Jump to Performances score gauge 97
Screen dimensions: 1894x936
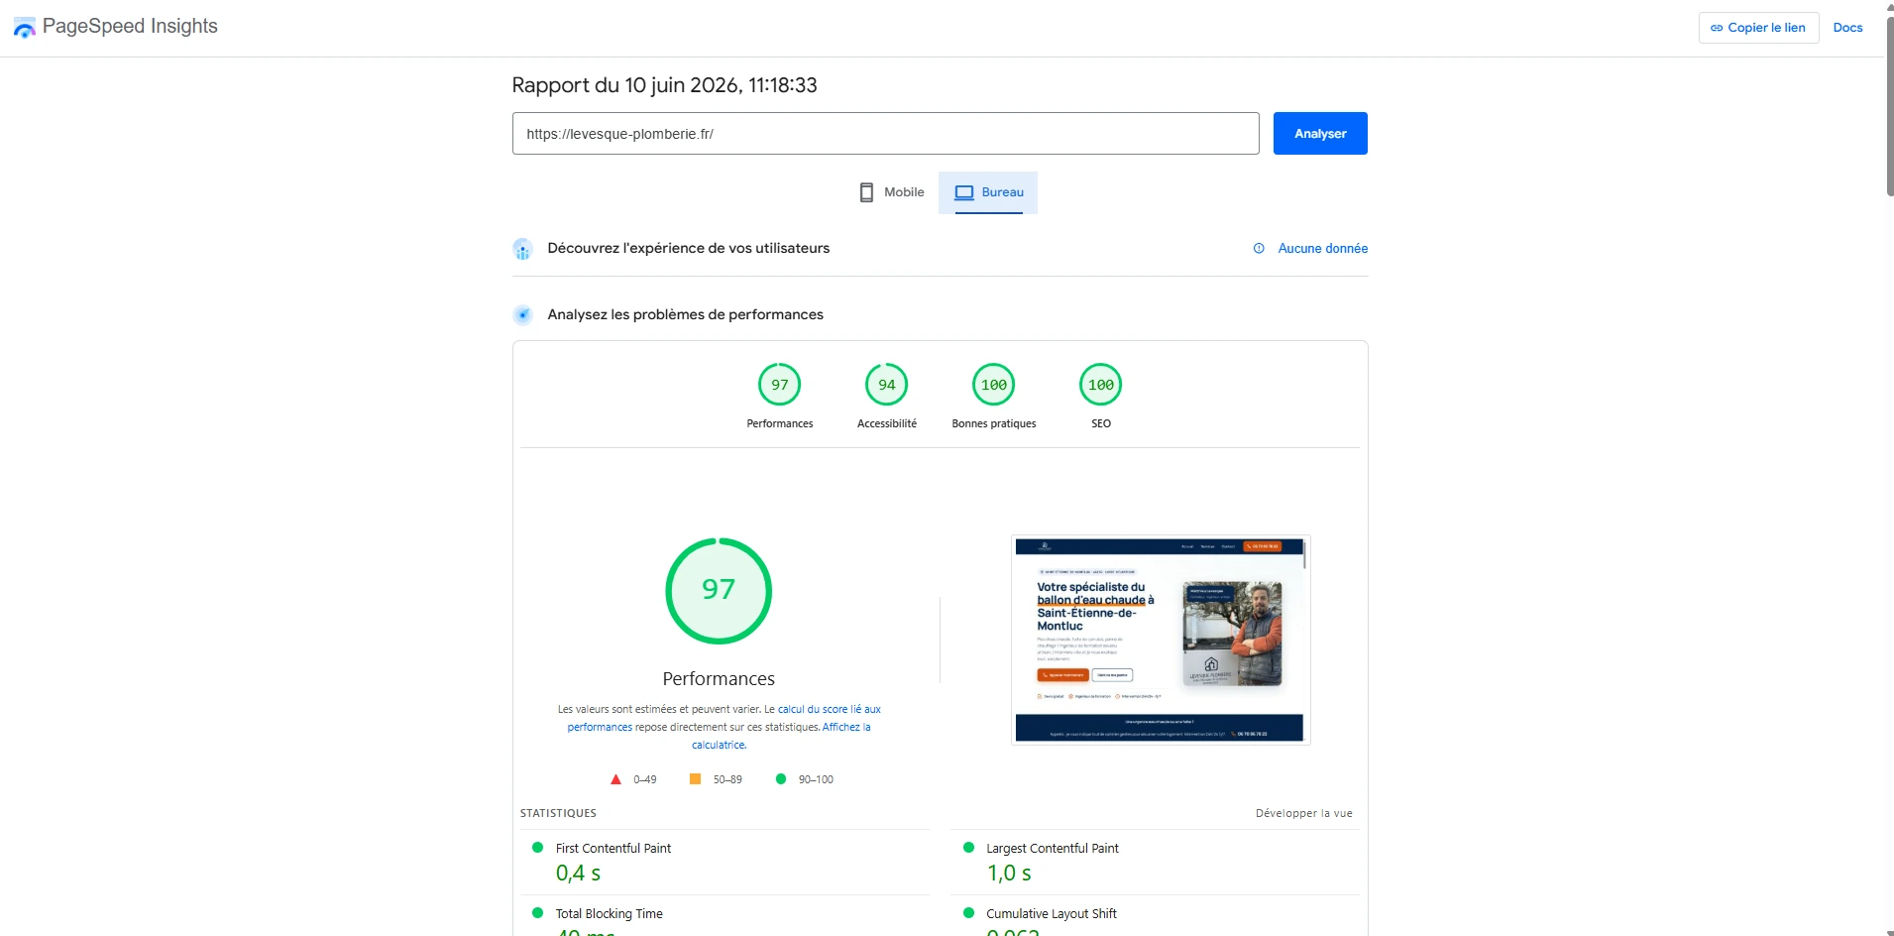(780, 385)
